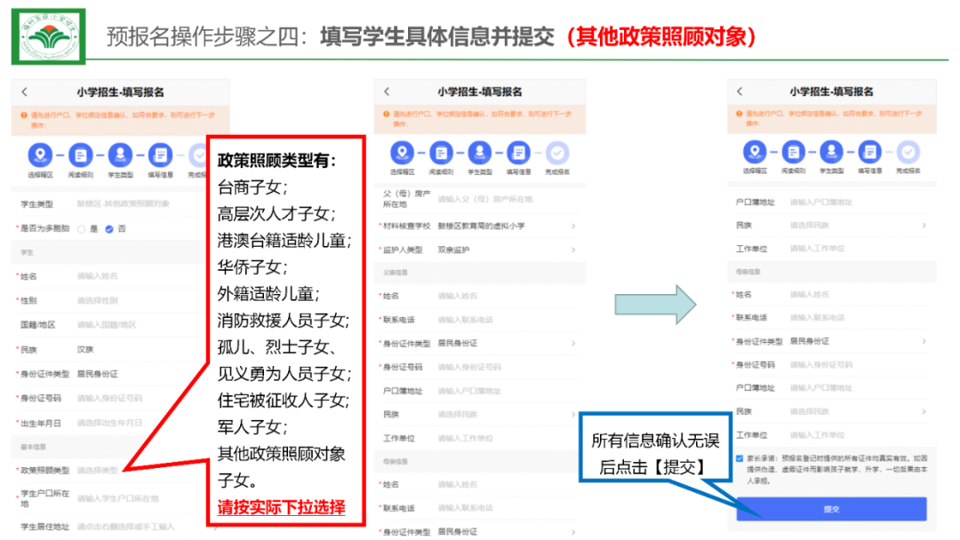Click 学生类型 step icon in right panel
The height and width of the screenshot is (540, 960).
pyautogui.click(x=831, y=152)
